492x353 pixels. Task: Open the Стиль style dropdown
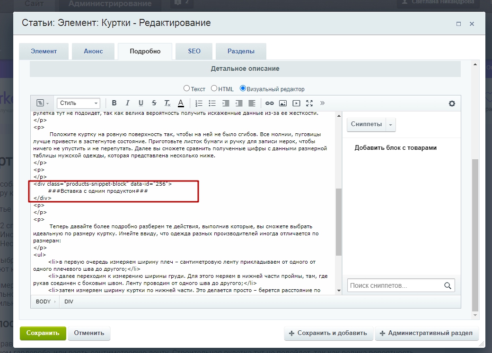pyautogui.click(x=79, y=103)
